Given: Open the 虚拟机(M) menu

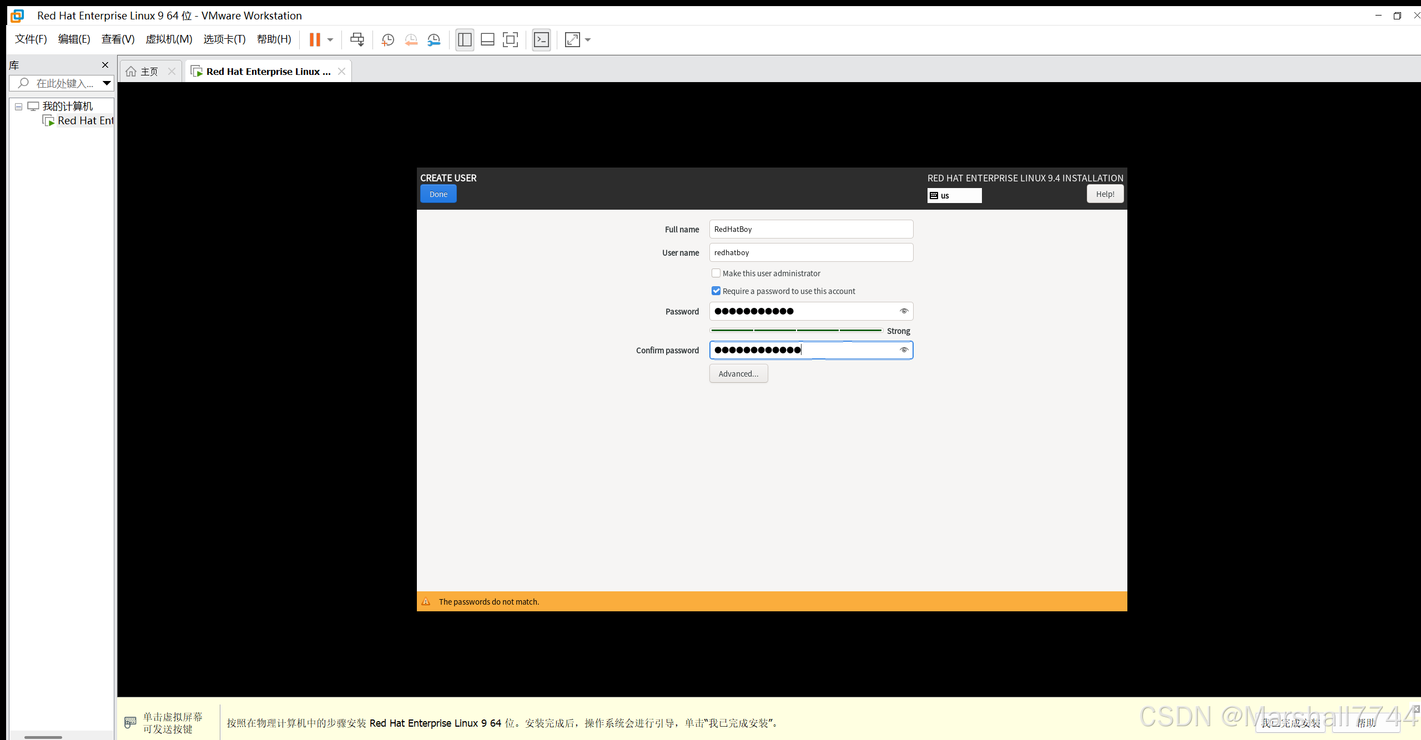Looking at the screenshot, I should (x=169, y=39).
